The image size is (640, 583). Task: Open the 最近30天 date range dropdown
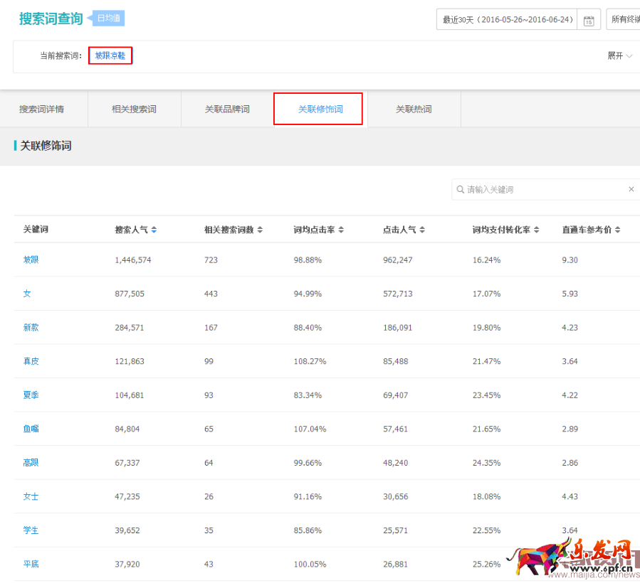[506, 19]
